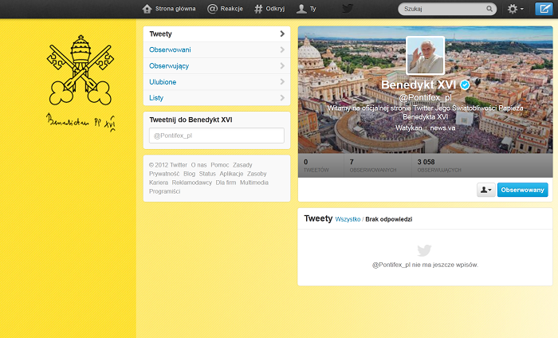Viewport: 558px width, 338px height.
Task: Click the @Pontifex_pl handle in header
Action: click(x=425, y=97)
